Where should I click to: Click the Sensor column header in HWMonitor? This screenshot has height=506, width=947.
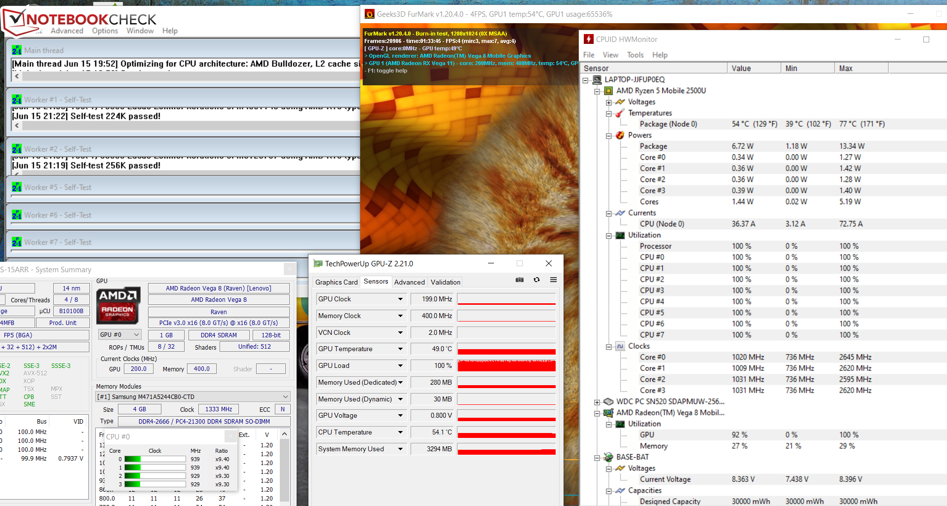coord(654,69)
